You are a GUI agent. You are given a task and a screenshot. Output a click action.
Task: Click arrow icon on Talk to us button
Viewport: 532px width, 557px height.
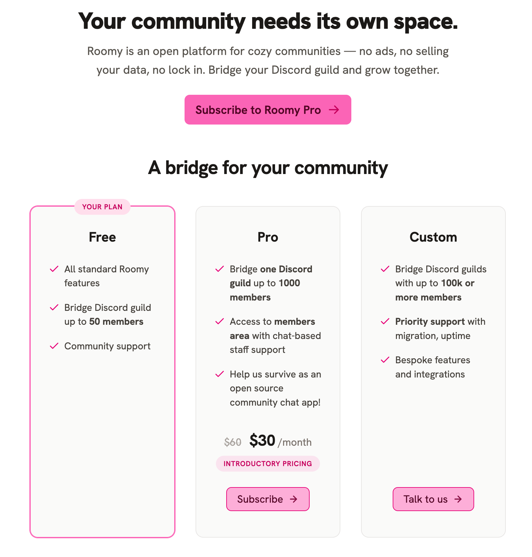coord(458,499)
